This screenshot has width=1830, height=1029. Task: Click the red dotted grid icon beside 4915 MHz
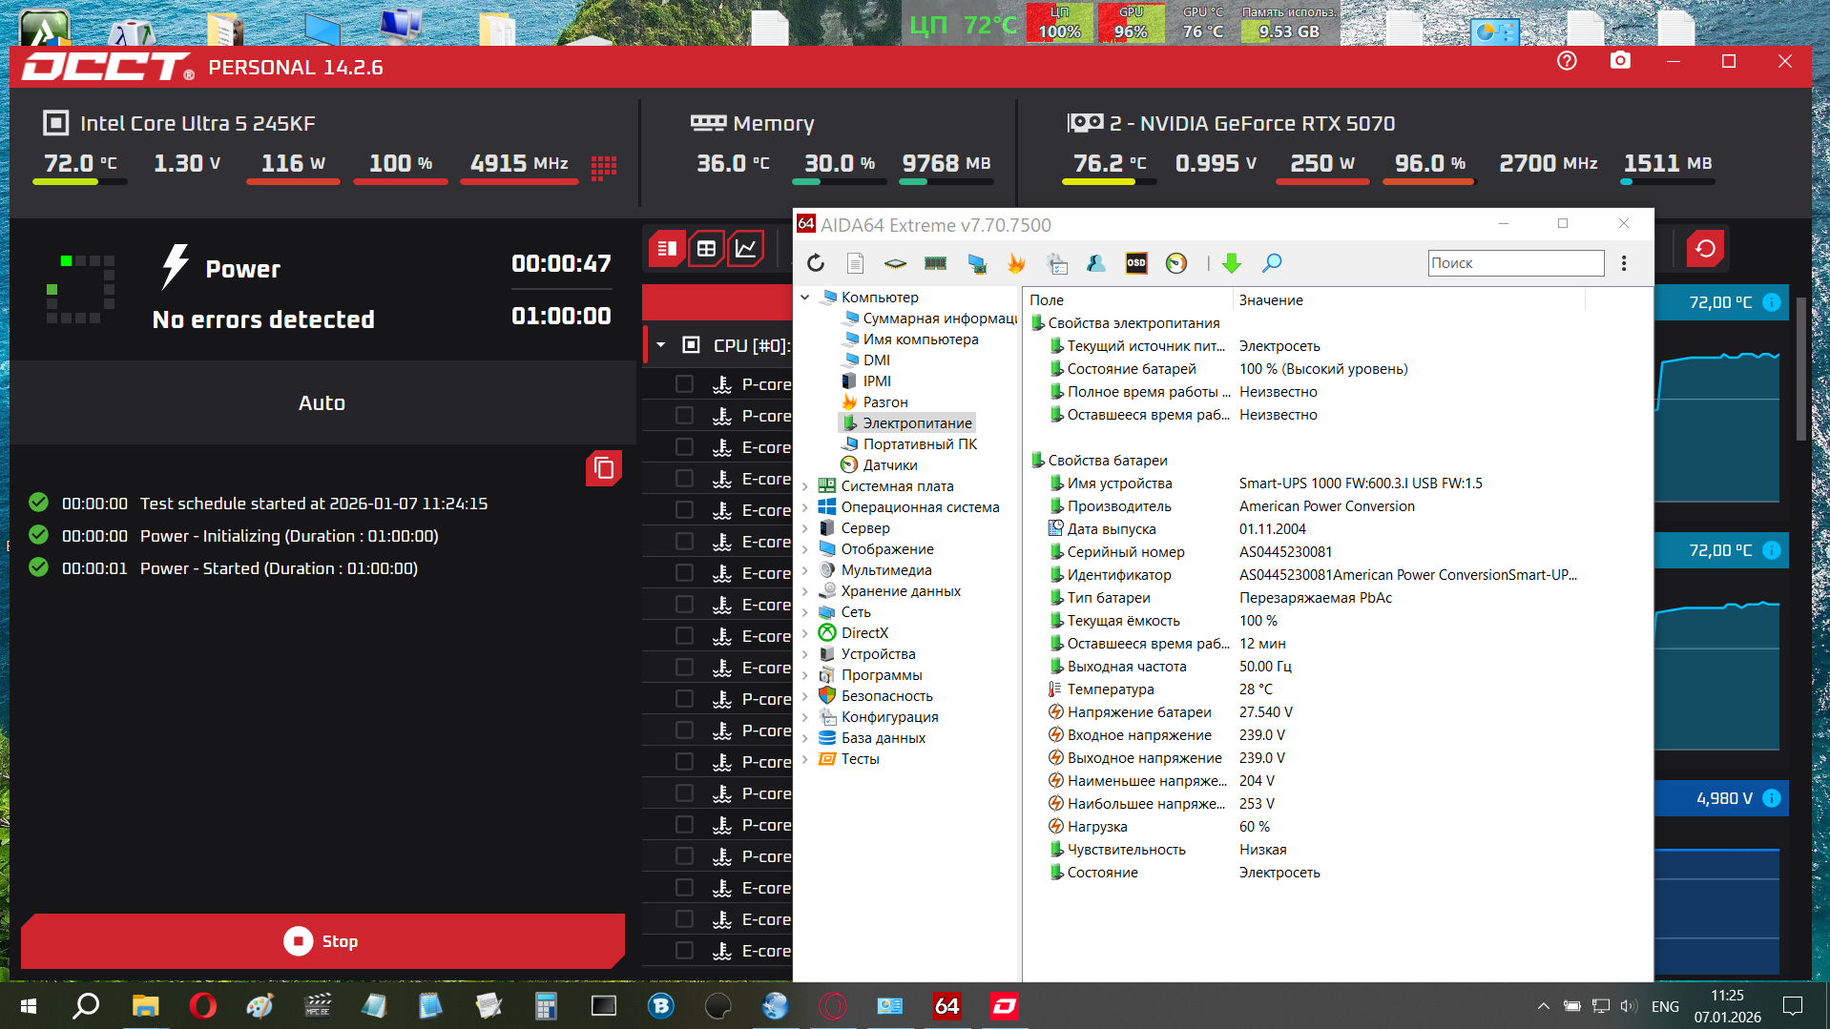coord(604,168)
